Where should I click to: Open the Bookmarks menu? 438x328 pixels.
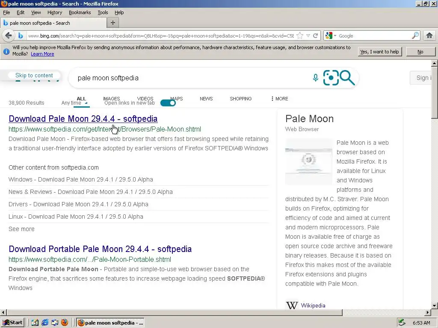click(x=80, y=12)
